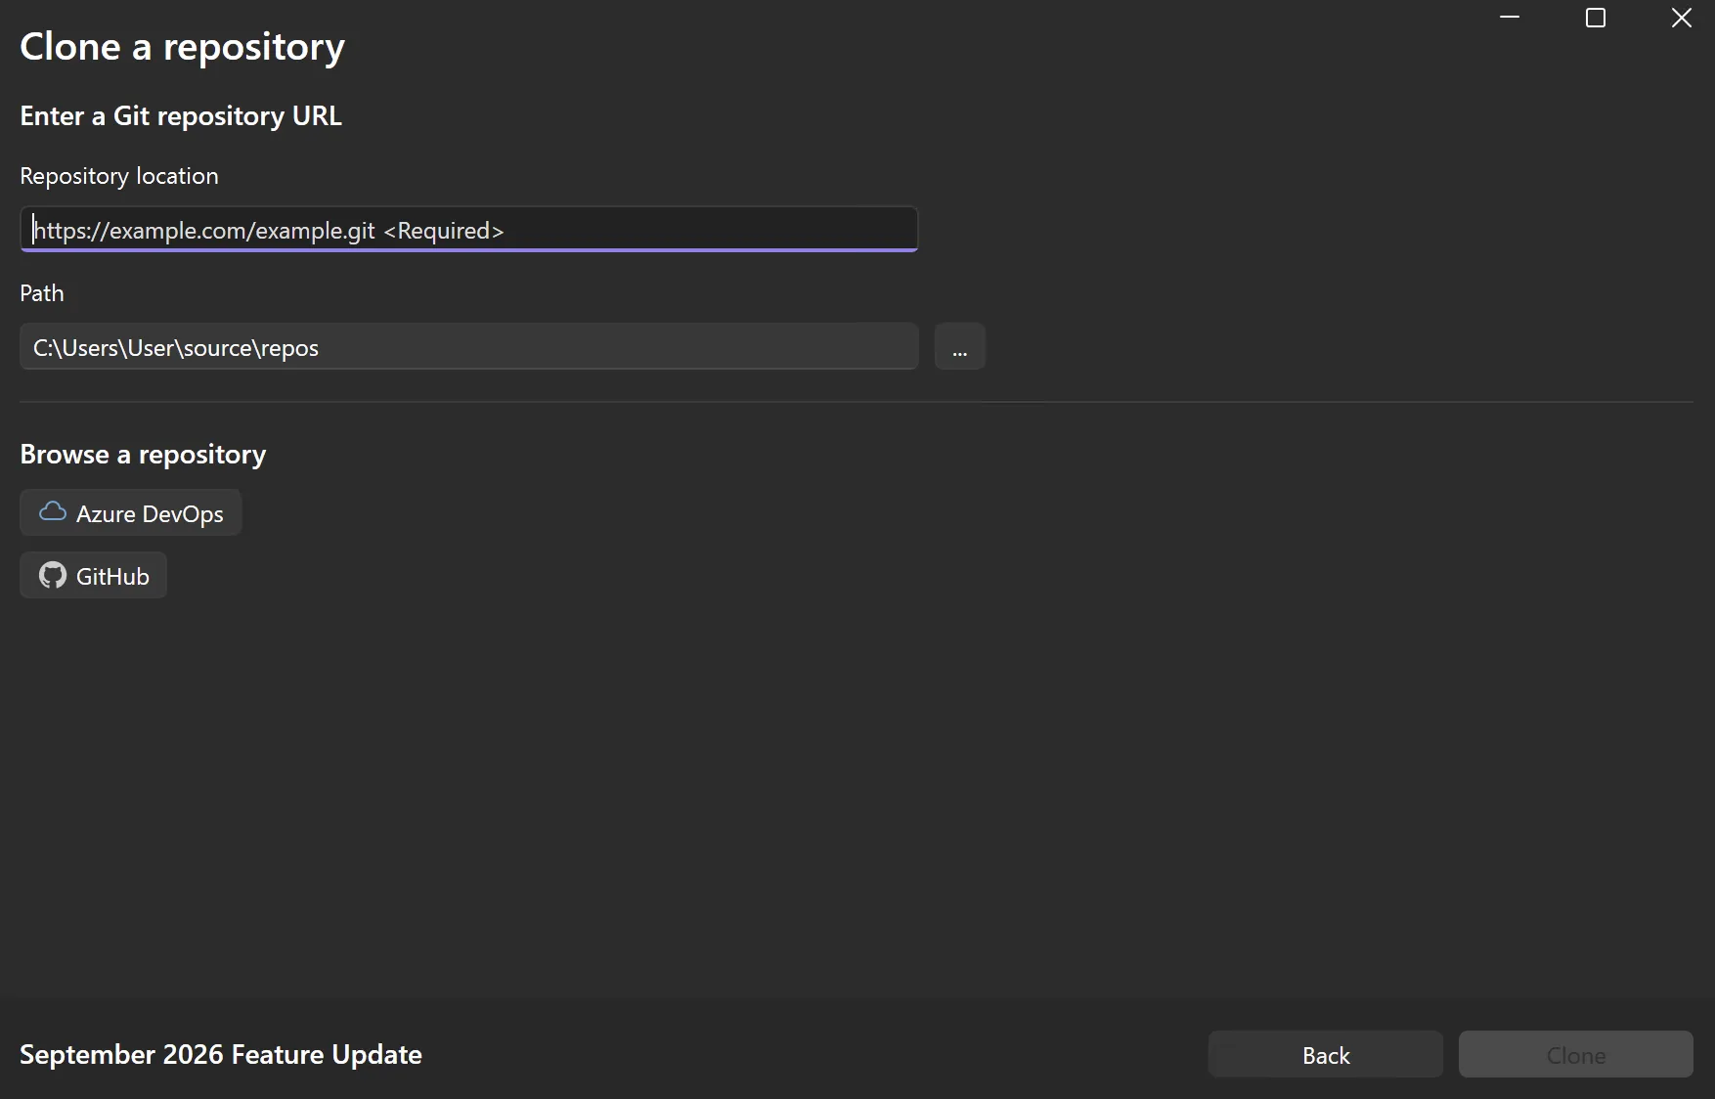Go back with the Back button

(x=1326, y=1055)
